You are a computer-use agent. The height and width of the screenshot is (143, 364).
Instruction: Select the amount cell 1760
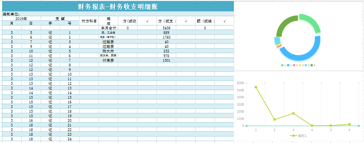coord(166,37)
